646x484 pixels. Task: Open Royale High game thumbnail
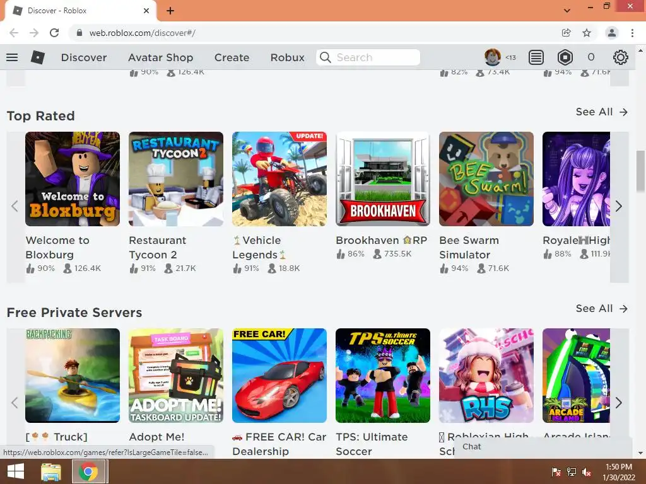pyautogui.click(x=577, y=179)
